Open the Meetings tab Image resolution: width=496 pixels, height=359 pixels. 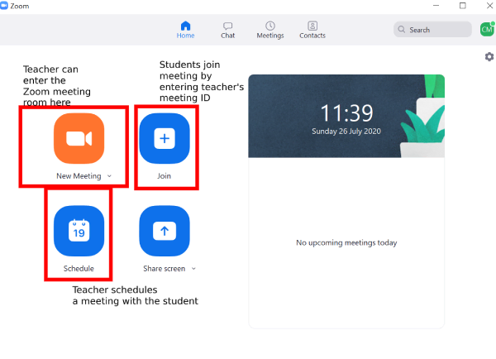coord(270,30)
